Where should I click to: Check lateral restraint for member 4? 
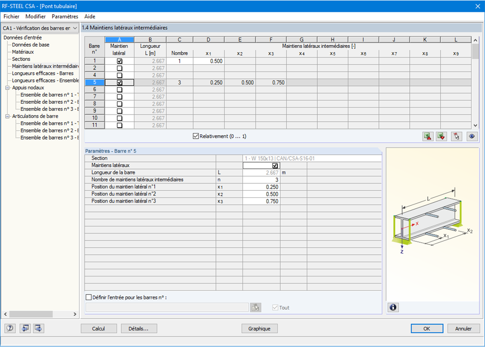point(119,75)
